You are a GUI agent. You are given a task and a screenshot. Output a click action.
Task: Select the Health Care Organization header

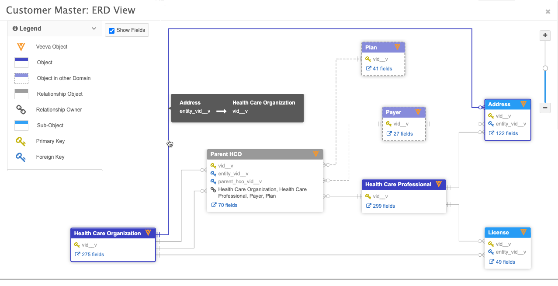click(x=113, y=233)
